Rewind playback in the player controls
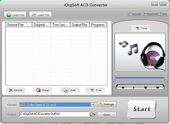 point(123,87)
